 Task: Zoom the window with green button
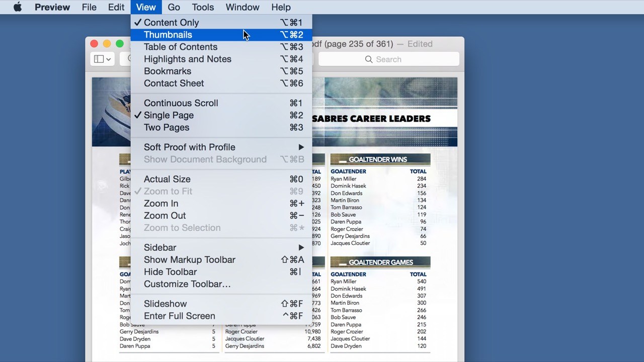pyautogui.click(x=120, y=44)
